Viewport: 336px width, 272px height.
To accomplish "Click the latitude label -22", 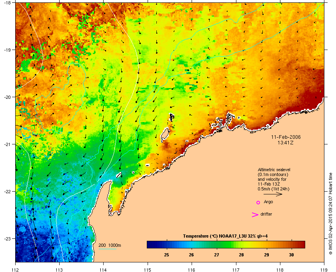I will [8, 191].
